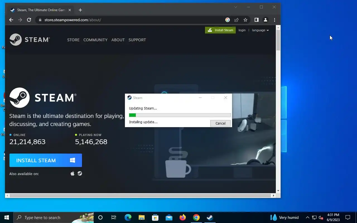The image size is (357, 223).
Task: Close the Steam updater dialog
Action: (226, 98)
